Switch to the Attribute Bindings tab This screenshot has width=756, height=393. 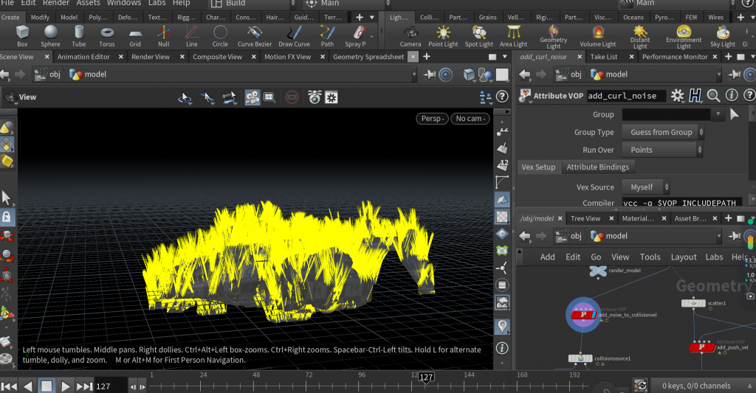[598, 167]
